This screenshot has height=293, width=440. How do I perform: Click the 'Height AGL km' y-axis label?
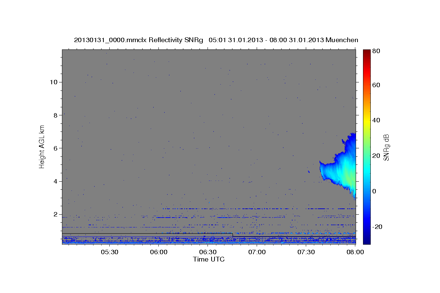coord(42,147)
